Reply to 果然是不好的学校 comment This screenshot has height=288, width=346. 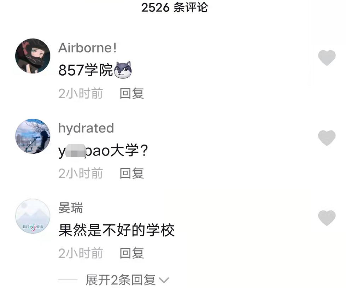click(132, 253)
